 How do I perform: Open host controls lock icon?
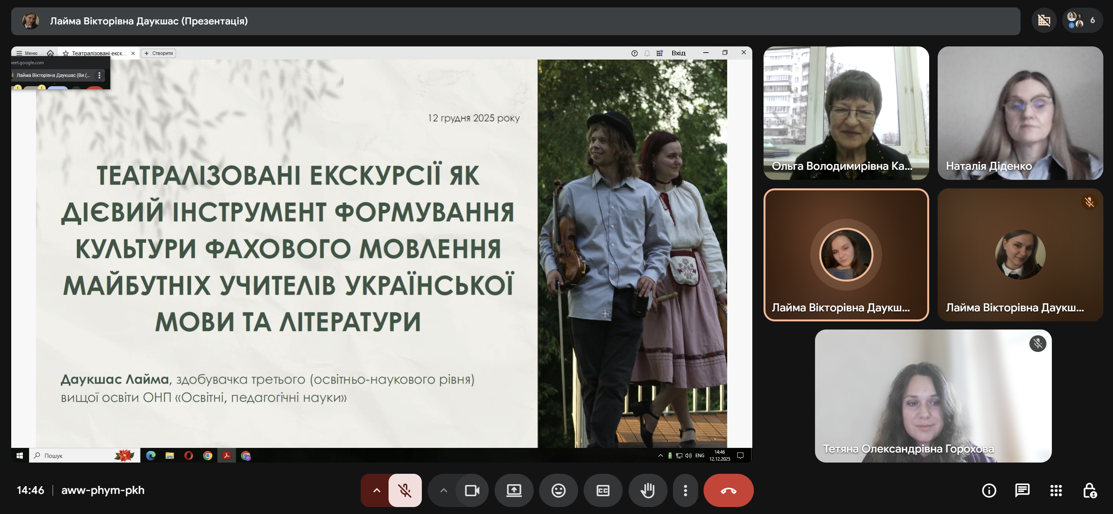pyautogui.click(x=1089, y=490)
